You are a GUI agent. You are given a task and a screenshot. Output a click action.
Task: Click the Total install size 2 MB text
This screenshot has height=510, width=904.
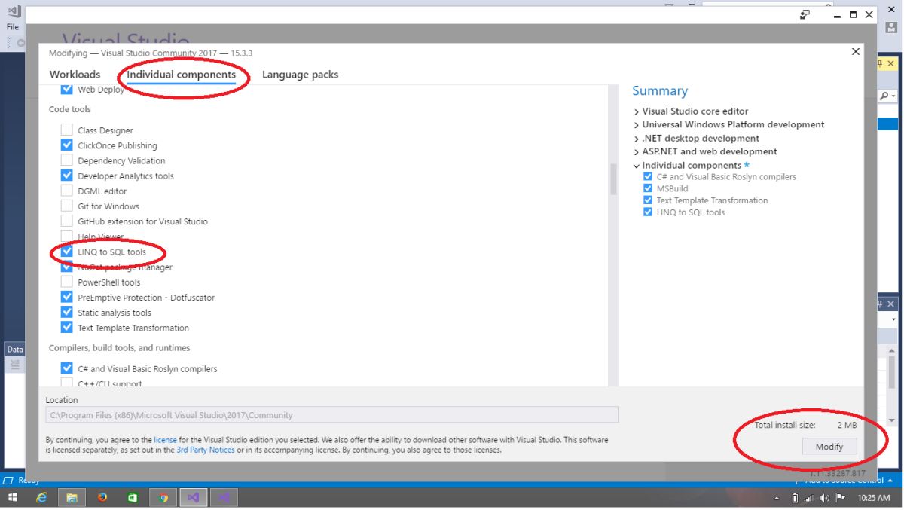[x=805, y=426]
